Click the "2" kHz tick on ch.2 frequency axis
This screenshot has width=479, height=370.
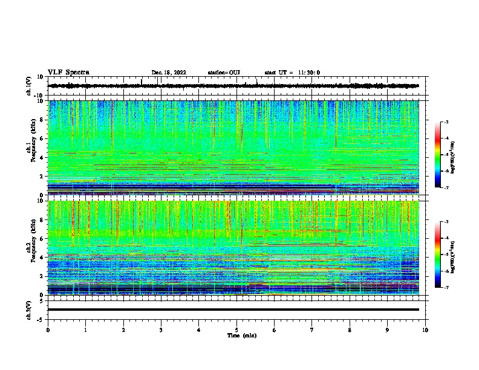pos(42,276)
